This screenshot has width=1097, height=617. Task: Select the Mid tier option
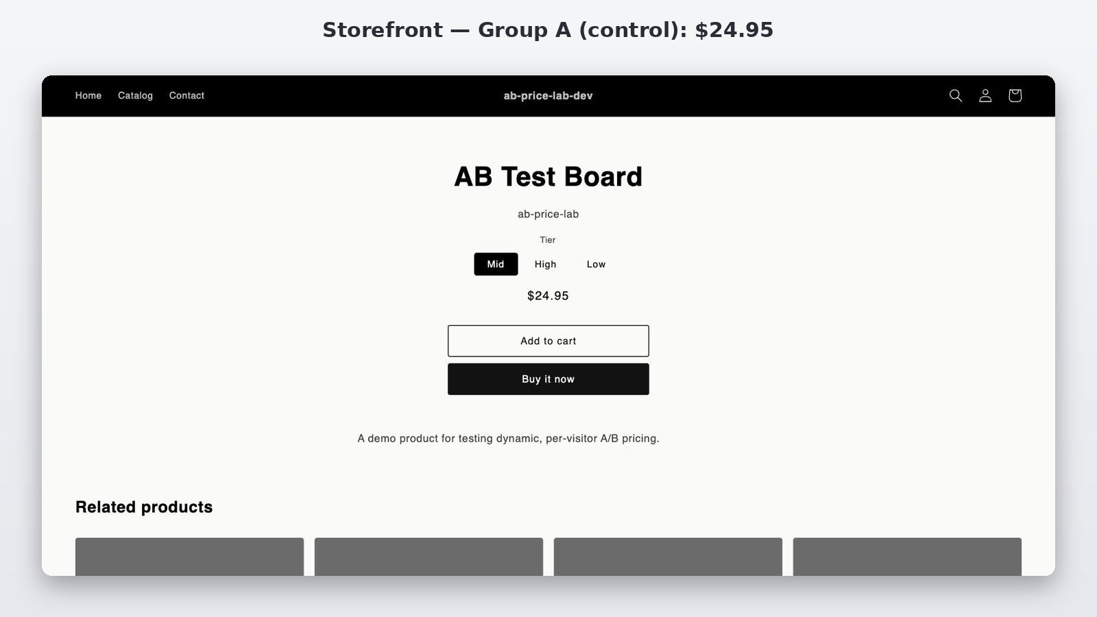(x=496, y=264)
